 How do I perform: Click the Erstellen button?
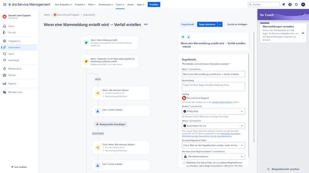coord(154,5)
